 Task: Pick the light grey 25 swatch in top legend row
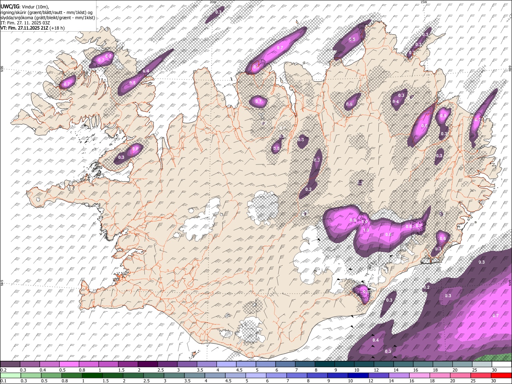(482, 364)
